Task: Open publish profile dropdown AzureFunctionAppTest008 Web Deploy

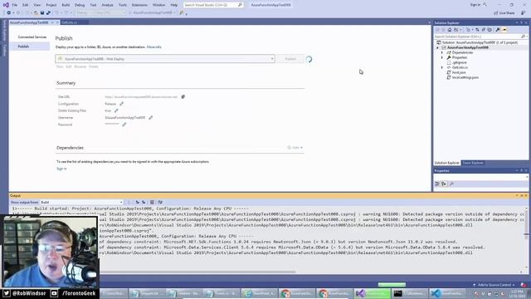Action: point(165,59)
